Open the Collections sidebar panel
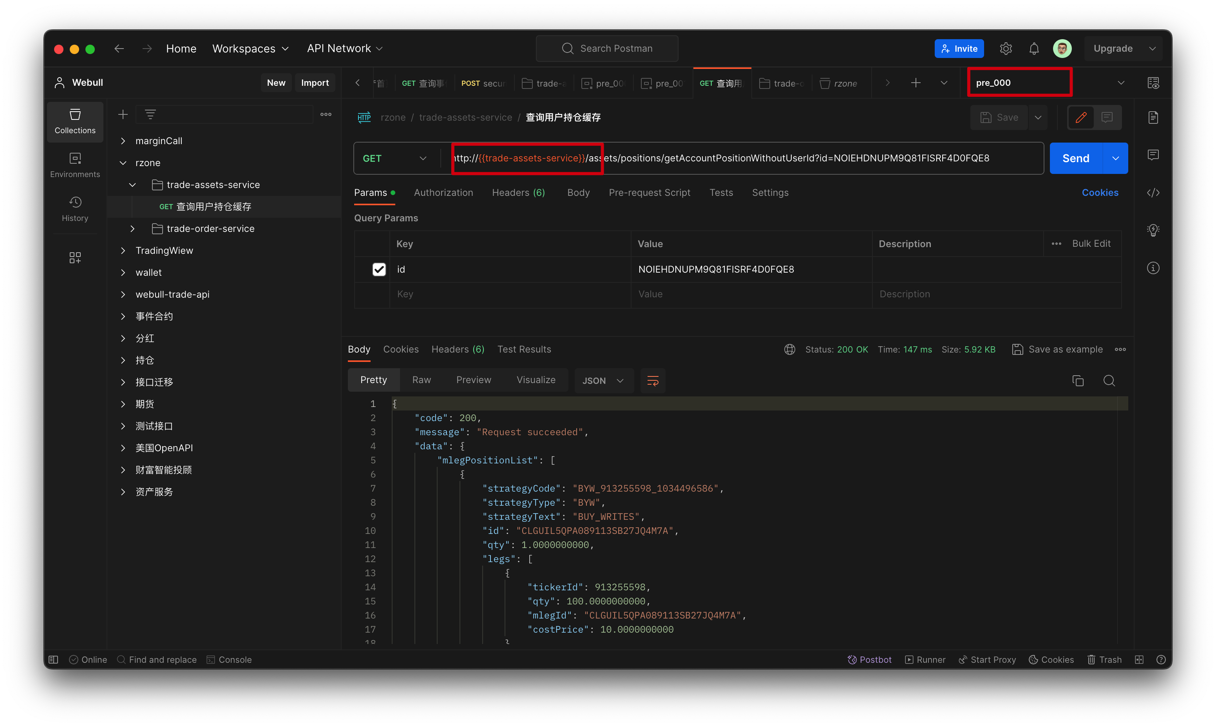 [75, 121]
